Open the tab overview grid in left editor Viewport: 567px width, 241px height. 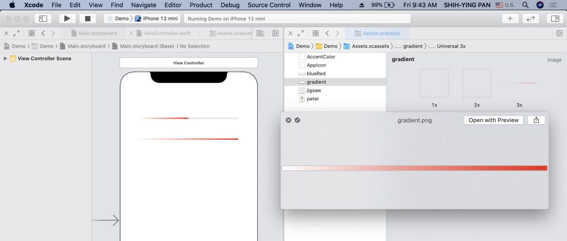[x=31, y=33]
